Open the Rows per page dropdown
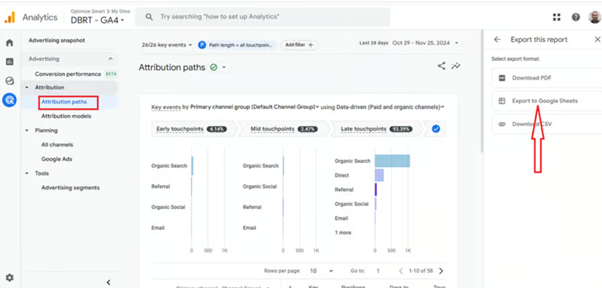 [x=321, y=271]
